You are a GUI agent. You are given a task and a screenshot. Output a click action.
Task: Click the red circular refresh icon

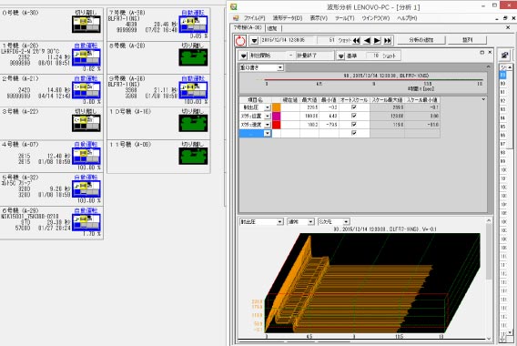[240, 41]
